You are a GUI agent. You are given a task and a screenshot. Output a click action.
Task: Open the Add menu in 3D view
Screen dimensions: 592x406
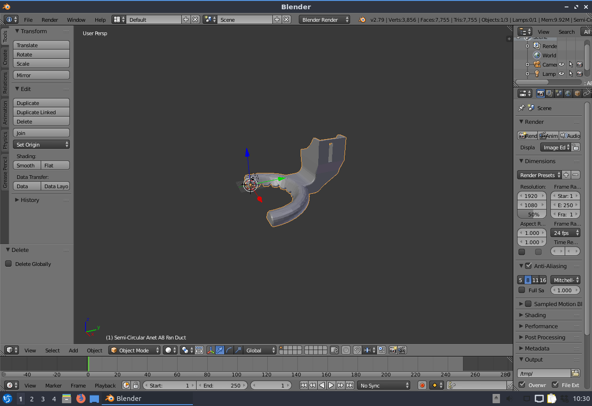coord(74,350)
